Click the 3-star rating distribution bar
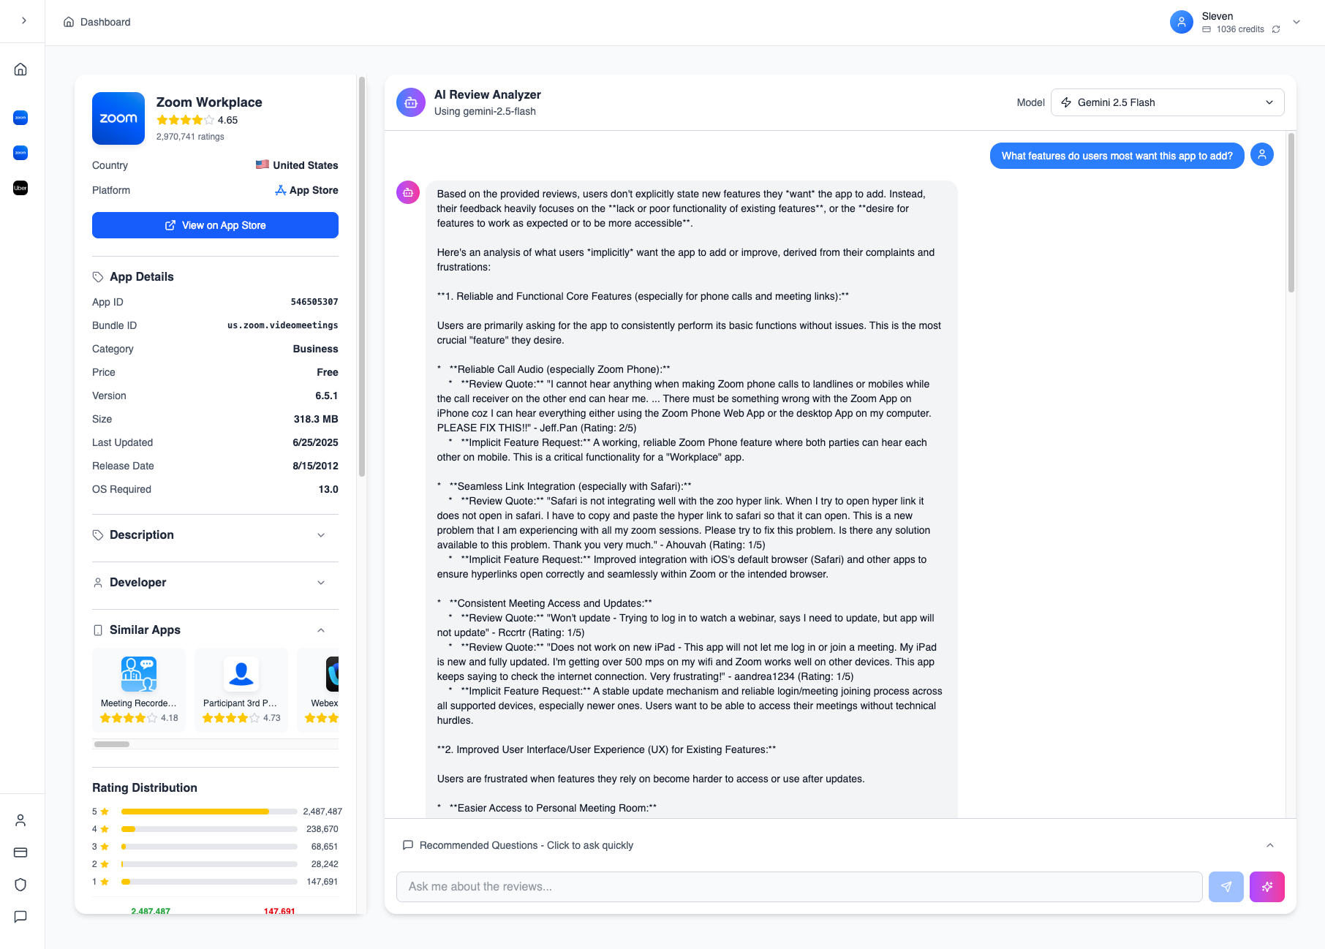This screenshot has height=949, width=1325. coord(209,847)
